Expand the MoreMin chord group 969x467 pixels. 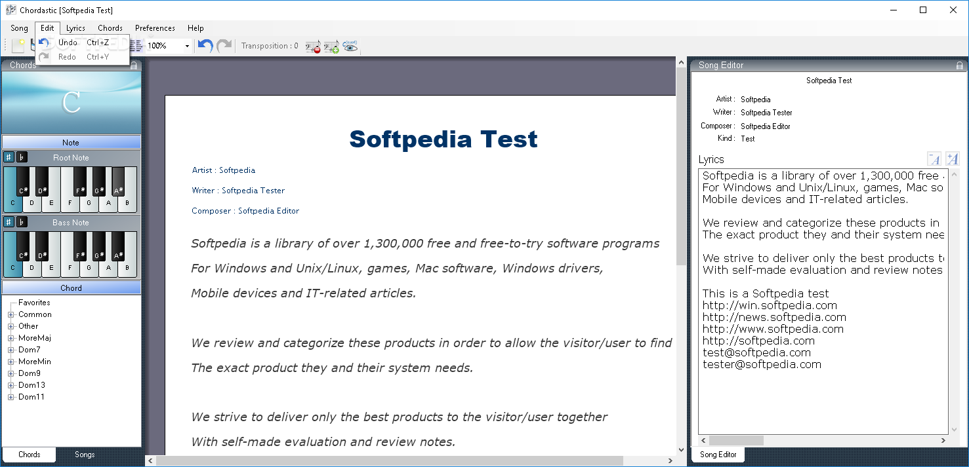coord(10,362)
